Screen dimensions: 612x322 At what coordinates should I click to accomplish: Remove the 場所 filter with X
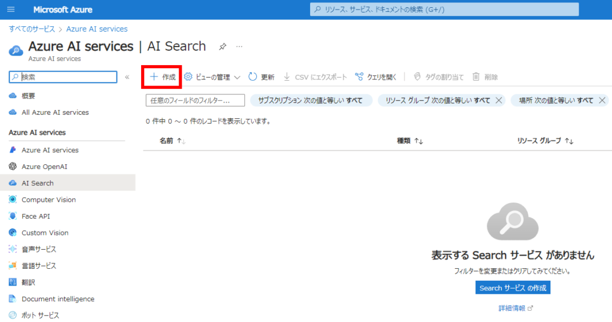pos(602,100)
